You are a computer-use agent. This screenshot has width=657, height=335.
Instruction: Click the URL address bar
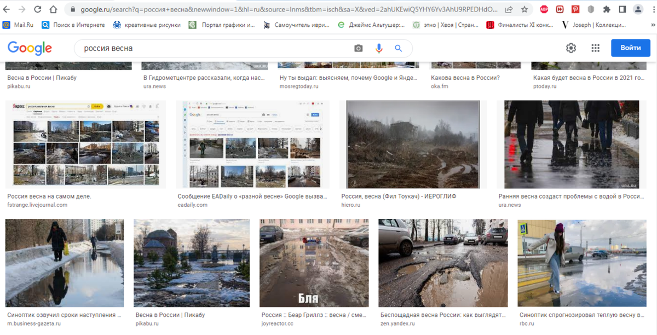[288, 9]
